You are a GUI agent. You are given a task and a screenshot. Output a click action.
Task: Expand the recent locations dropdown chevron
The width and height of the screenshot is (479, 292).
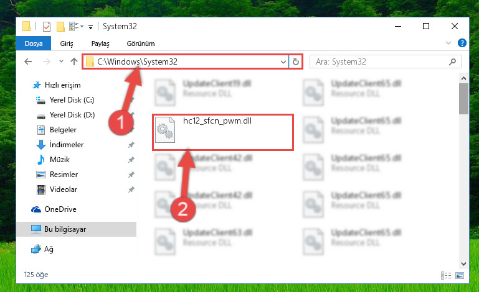coord(61,62)
